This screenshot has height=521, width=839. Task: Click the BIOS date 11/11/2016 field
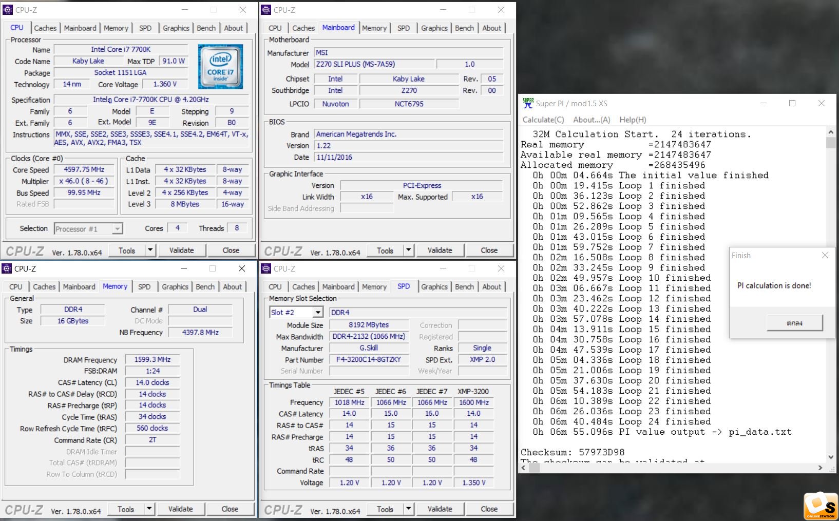pyautogui.click(x=409, y=158)
